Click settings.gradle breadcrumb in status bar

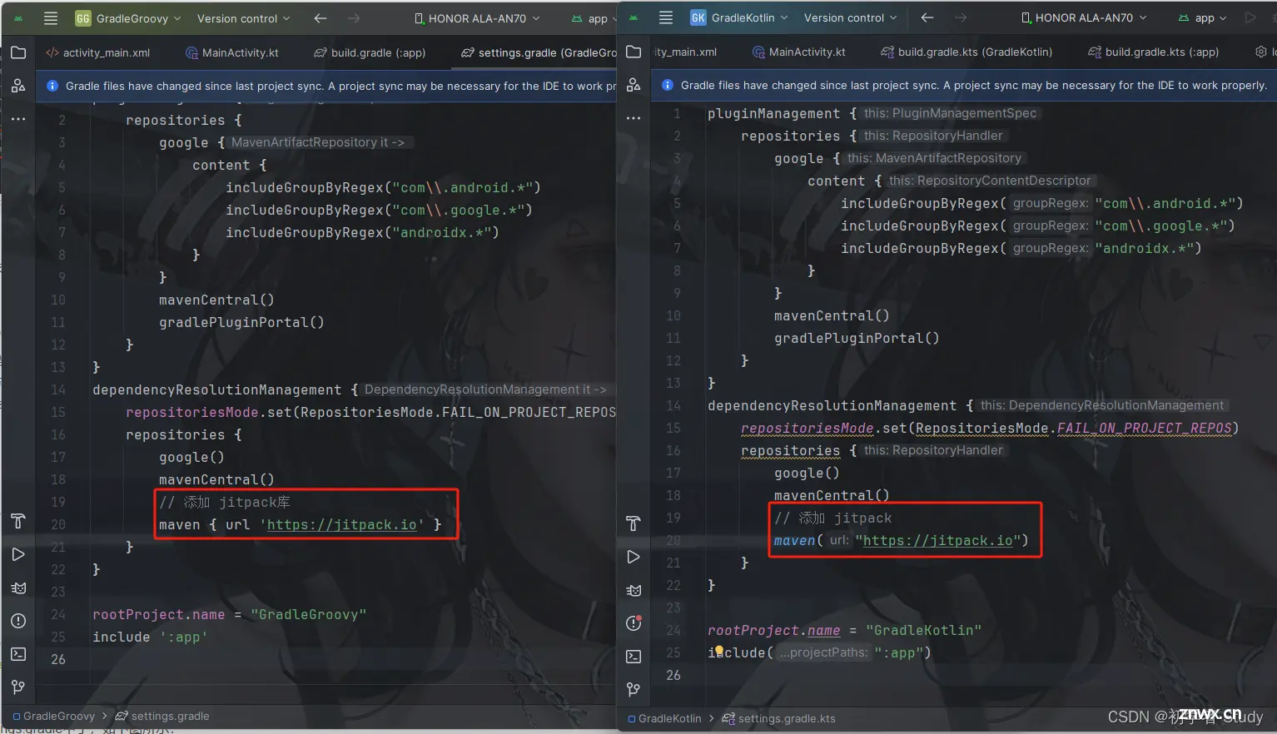163,716
